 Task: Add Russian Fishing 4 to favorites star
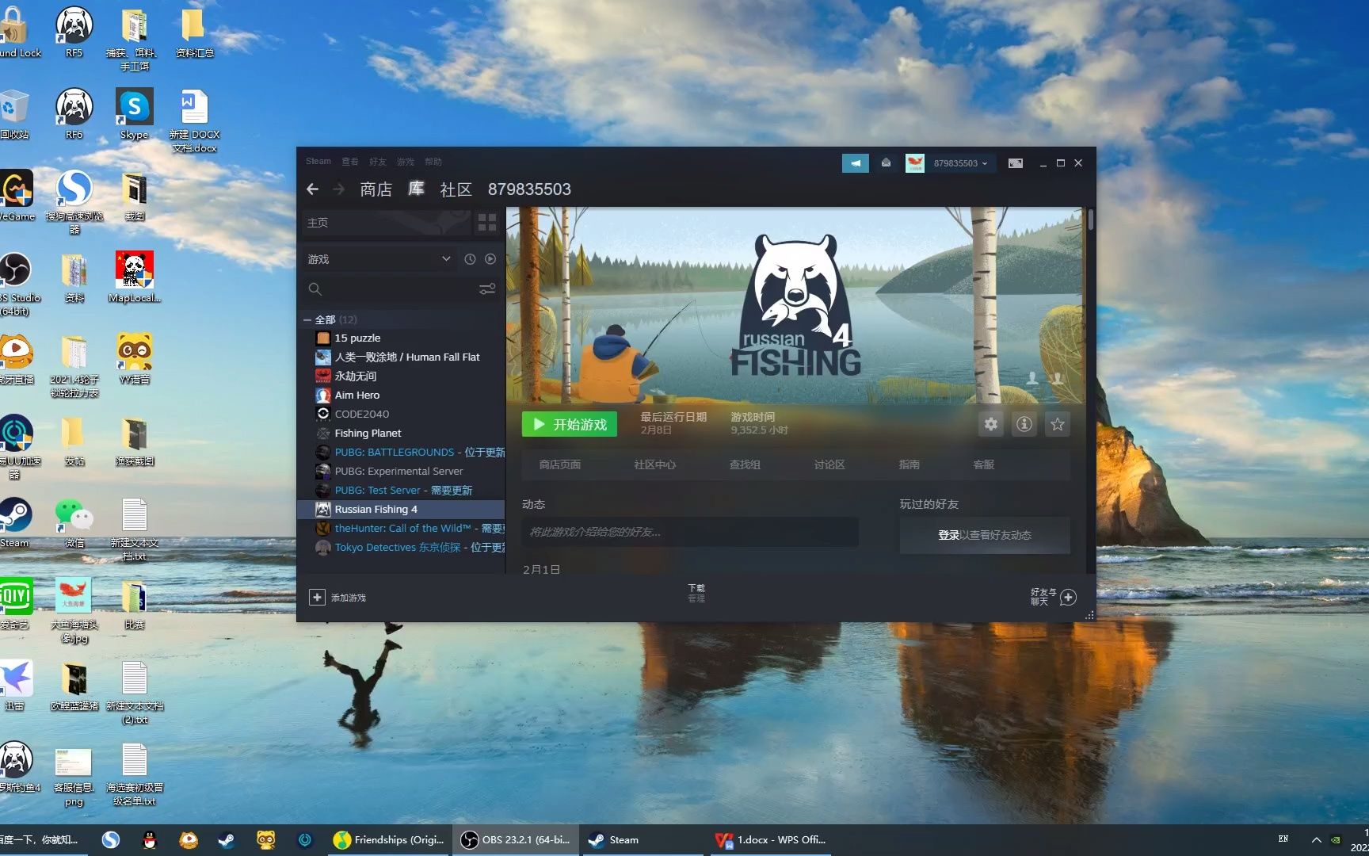1058,424
